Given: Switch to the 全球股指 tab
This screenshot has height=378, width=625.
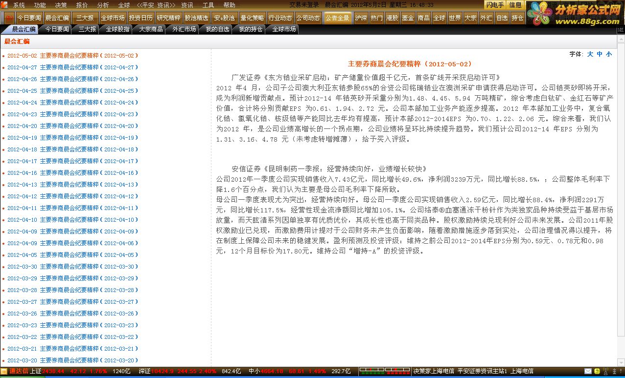Looking at the screenshot, I should click(117, 29).
